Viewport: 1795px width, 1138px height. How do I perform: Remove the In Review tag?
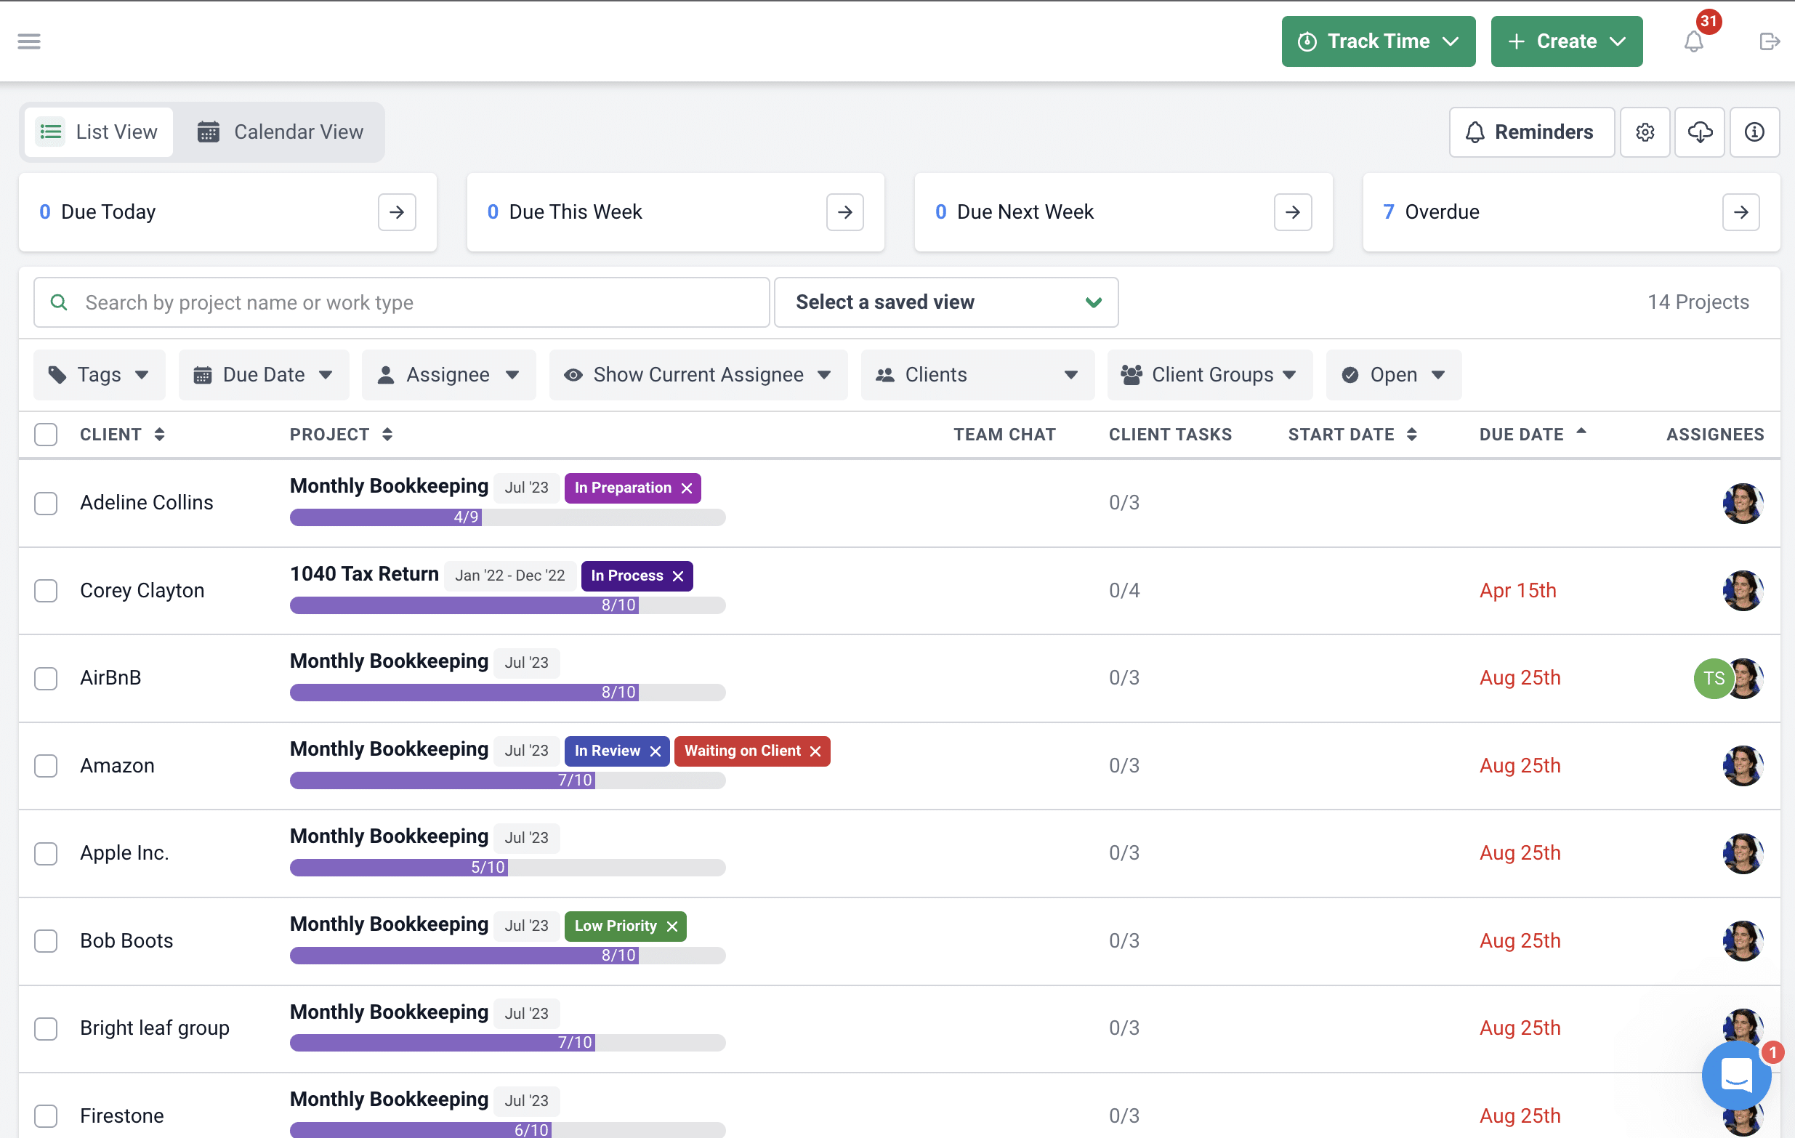[x=656, y=751]
